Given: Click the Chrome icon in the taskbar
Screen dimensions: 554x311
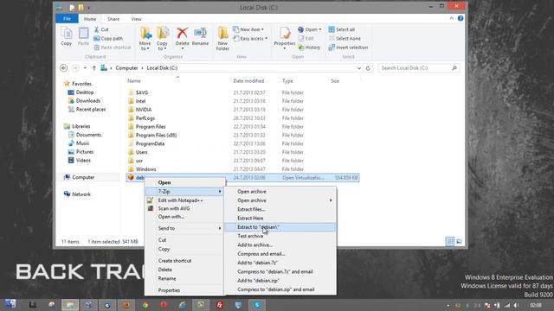Looking at the screenshot, I should (145, 305).
